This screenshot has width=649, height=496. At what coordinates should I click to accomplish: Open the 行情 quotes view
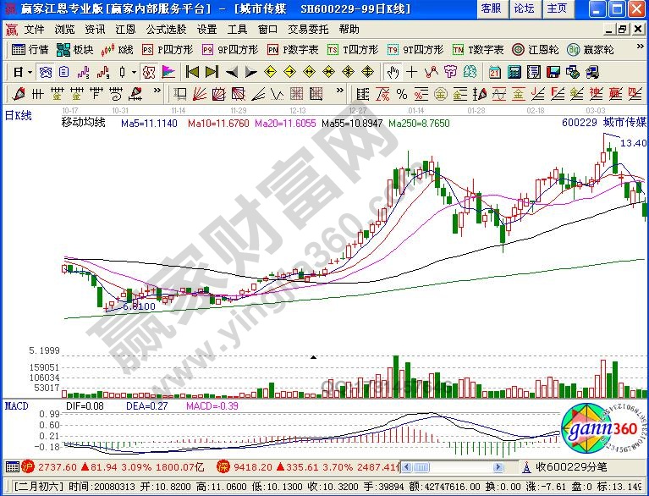click(x=31, y=49)
